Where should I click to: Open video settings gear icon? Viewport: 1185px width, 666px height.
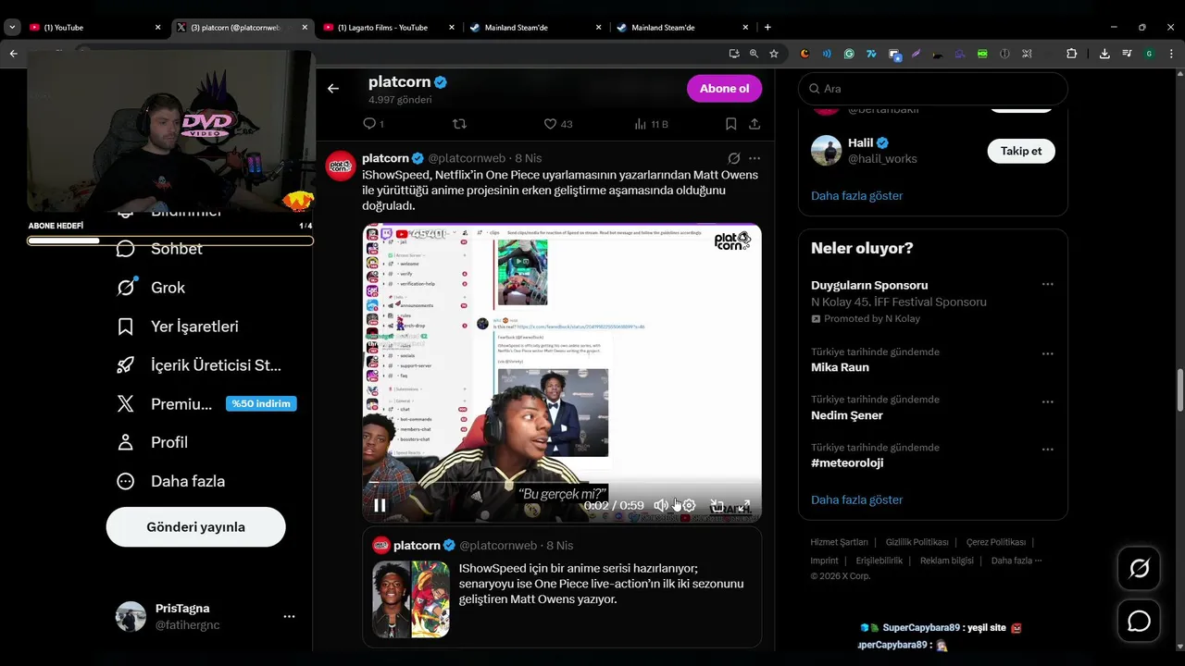(x=689, y=505)
